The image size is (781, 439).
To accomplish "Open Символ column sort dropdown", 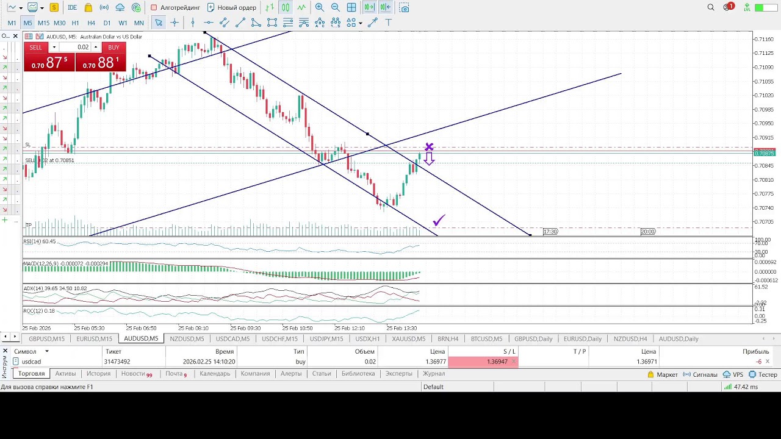I will [46, 351].
